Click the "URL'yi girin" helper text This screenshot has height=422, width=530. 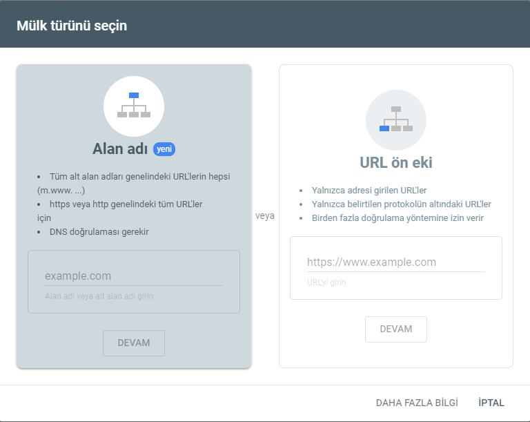326,282
